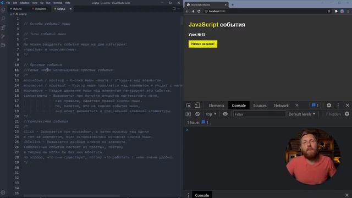The width and height of the screenshot is (352, 198).
Task: Click the localhost address bar
Action: [265, 11]
